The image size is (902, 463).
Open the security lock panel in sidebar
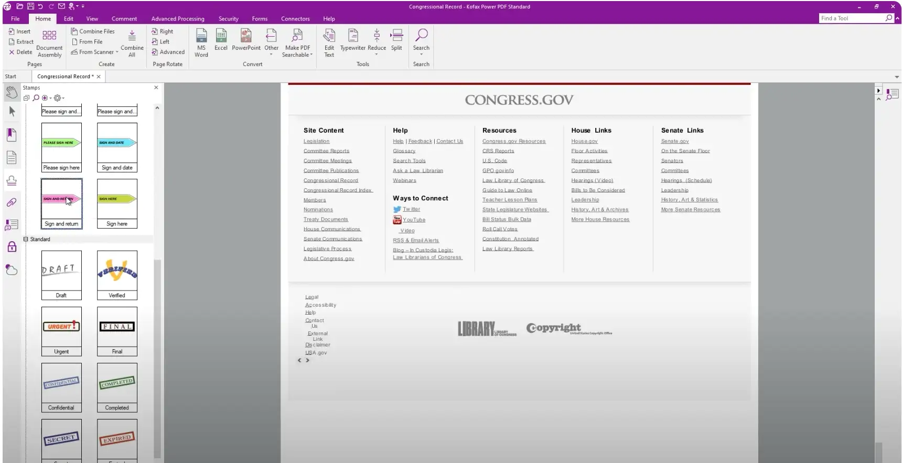12,247
